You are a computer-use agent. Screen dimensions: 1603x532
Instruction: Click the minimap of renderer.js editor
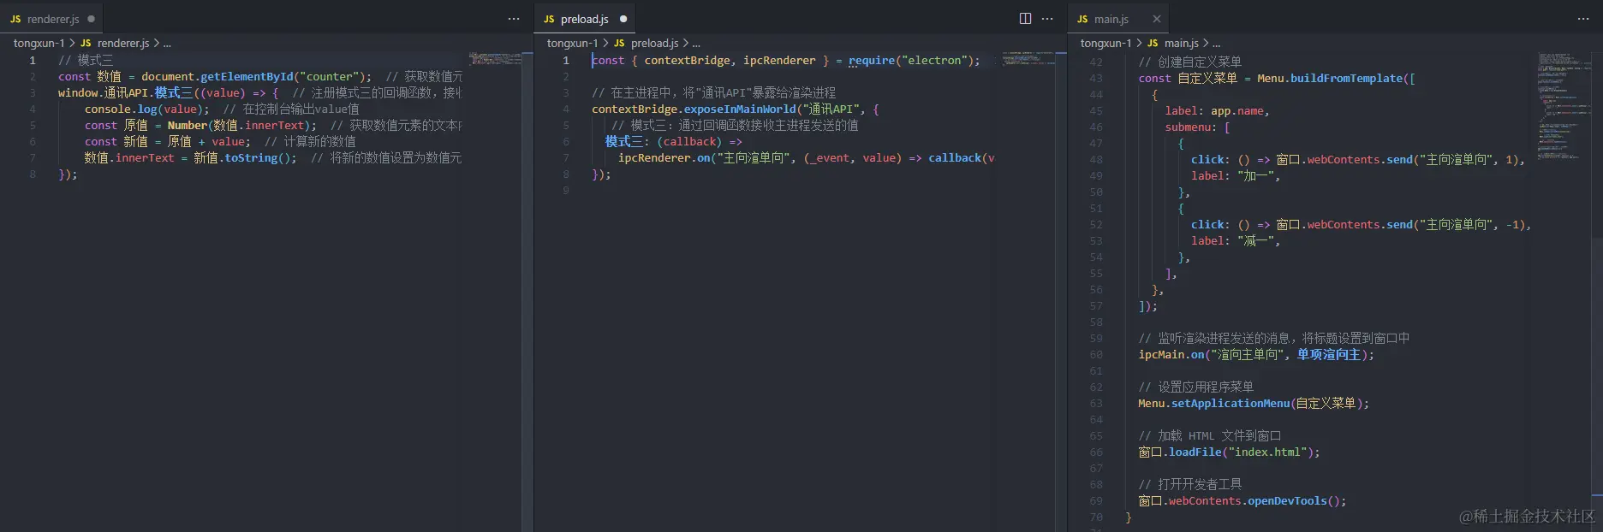pyautogui.click(x=495, y=59)
